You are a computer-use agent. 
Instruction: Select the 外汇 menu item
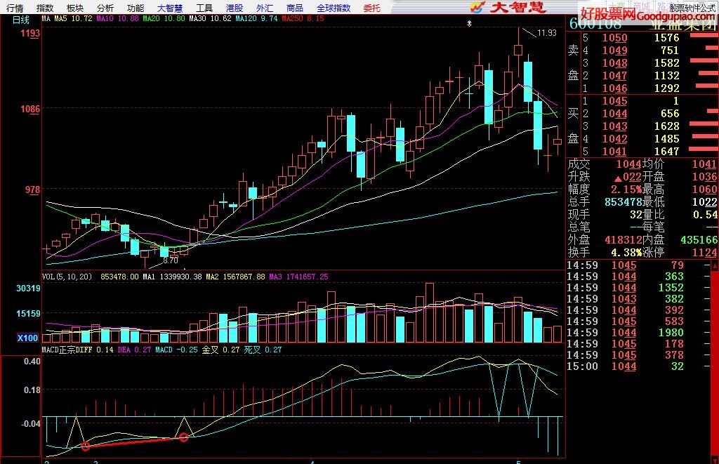point(265,8)
